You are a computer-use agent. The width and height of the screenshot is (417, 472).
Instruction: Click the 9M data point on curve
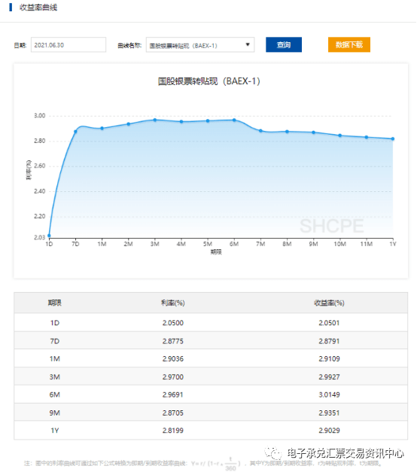click(x=314, y=132)
